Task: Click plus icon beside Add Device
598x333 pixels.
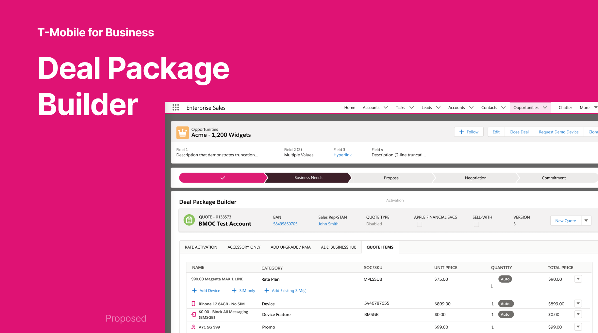Action: (194, 290)
